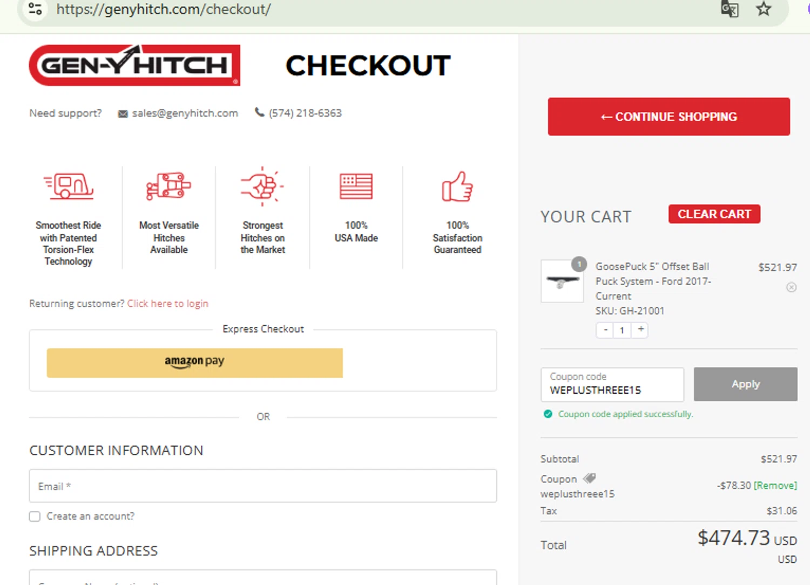Click the SHIPPING ADDRESS heading
Screen dimensions: 810x585
click(93, 551)
